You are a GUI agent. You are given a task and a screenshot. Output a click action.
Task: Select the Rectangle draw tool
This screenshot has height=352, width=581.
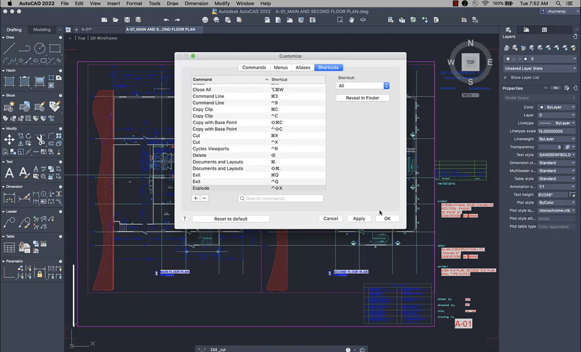click(x=55, y=48)
